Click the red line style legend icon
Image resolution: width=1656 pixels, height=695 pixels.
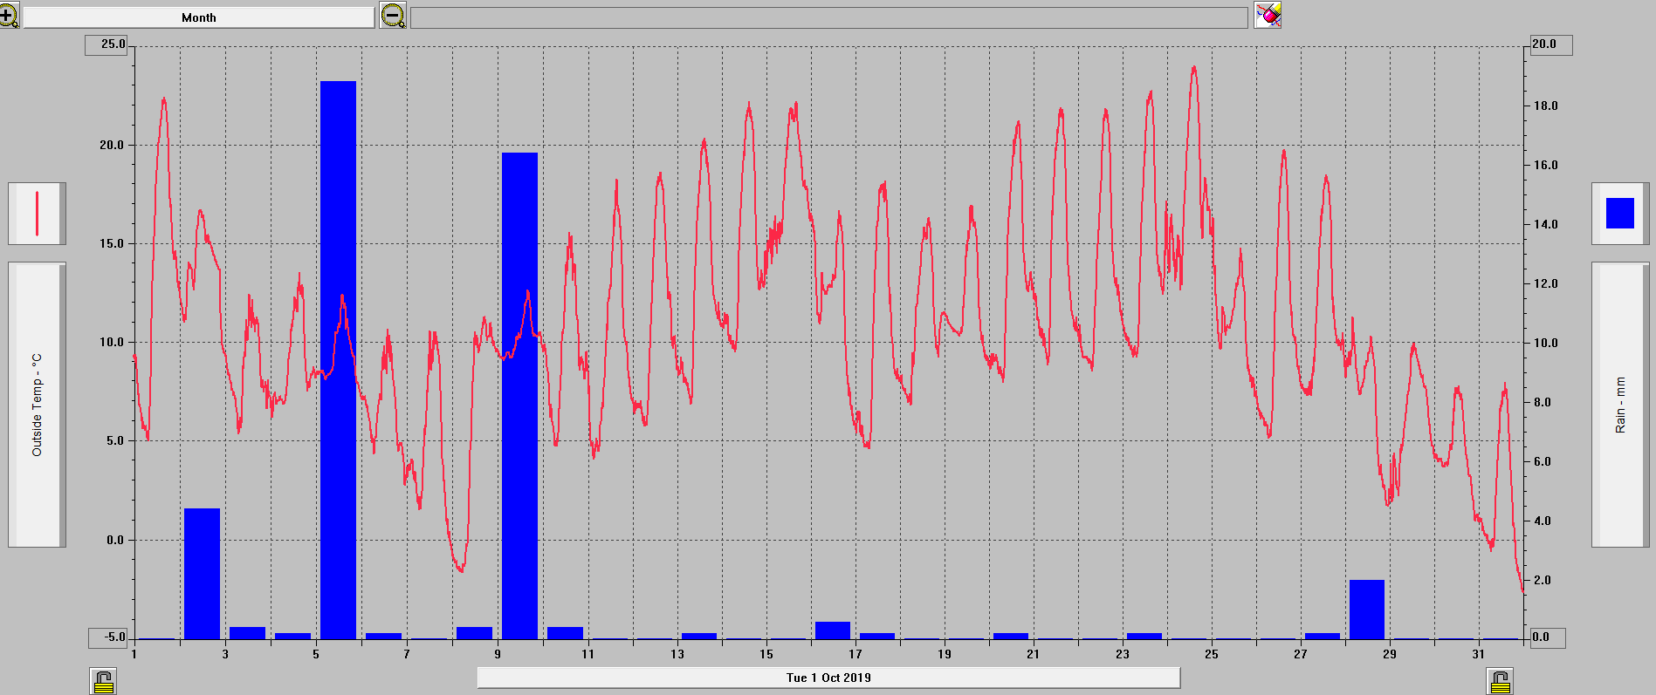[x=37, y=214]
